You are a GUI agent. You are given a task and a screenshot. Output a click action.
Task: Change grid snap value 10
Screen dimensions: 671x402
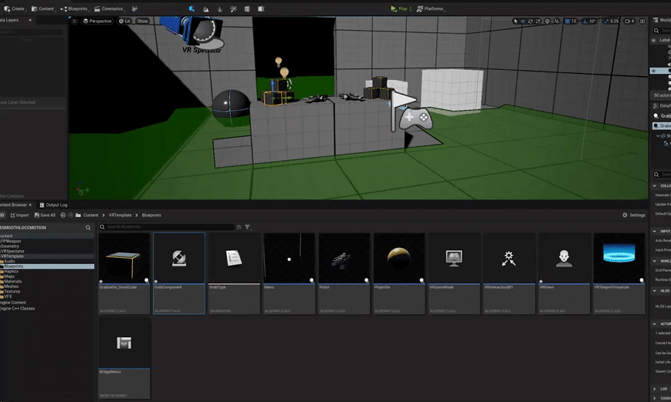coord(574,21)
